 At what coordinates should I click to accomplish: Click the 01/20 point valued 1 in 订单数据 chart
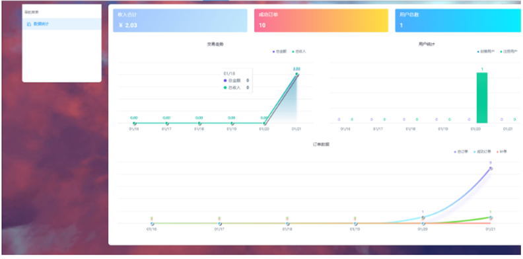click(423, 217)
